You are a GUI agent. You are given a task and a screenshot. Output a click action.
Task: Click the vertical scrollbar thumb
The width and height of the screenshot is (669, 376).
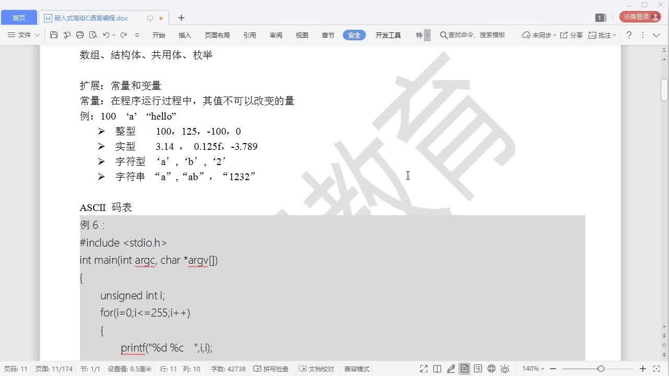pyautogui.click(x=664, y=89)
